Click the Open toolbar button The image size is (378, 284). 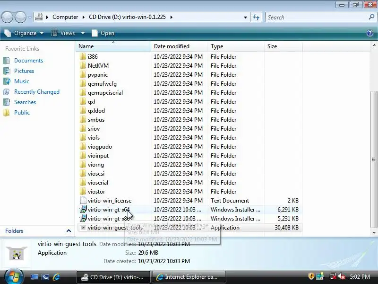(x=103, y=33)
